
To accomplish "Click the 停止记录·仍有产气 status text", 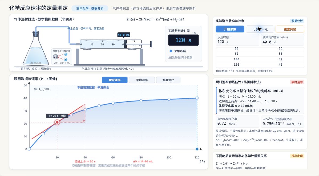I will pyautogui.click(x=86, y=29).
